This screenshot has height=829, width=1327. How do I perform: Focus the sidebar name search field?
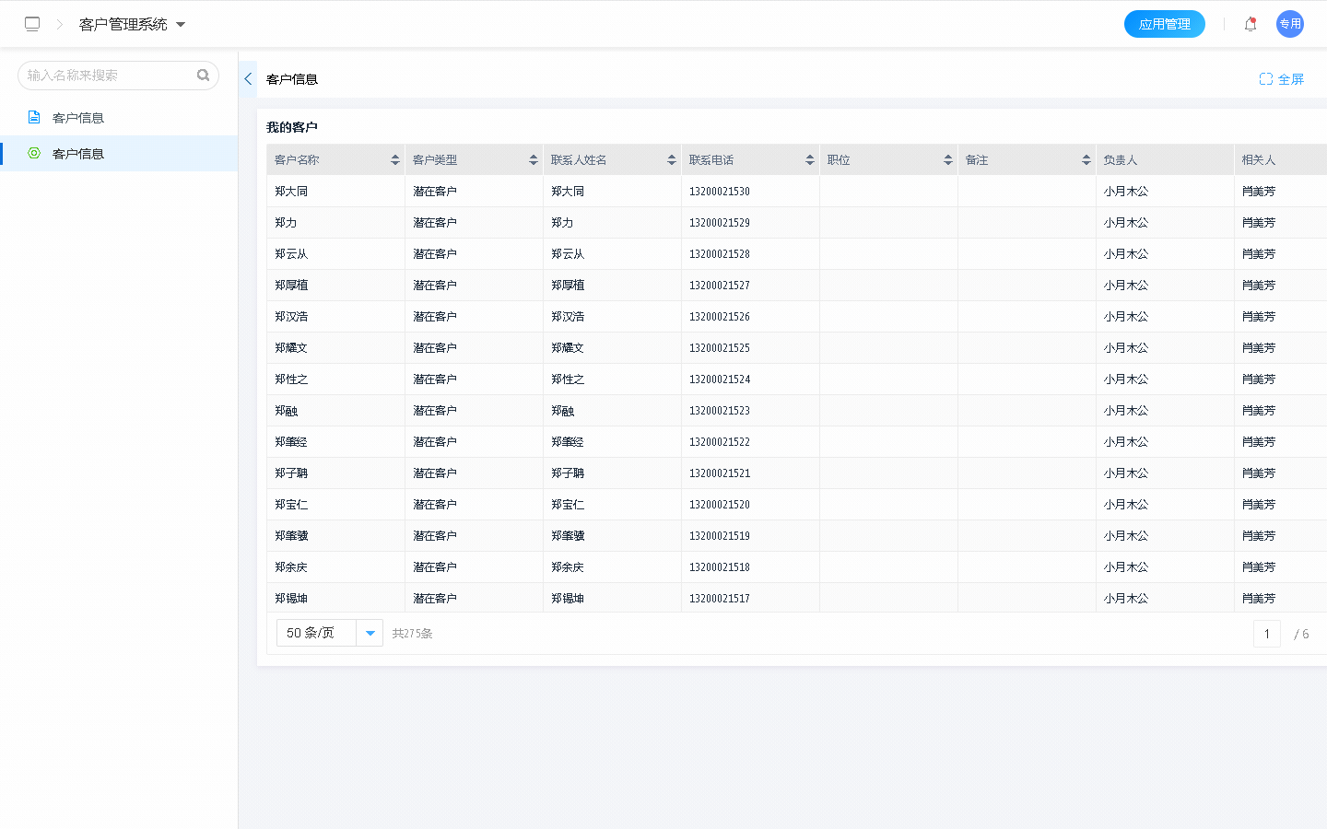106,76
